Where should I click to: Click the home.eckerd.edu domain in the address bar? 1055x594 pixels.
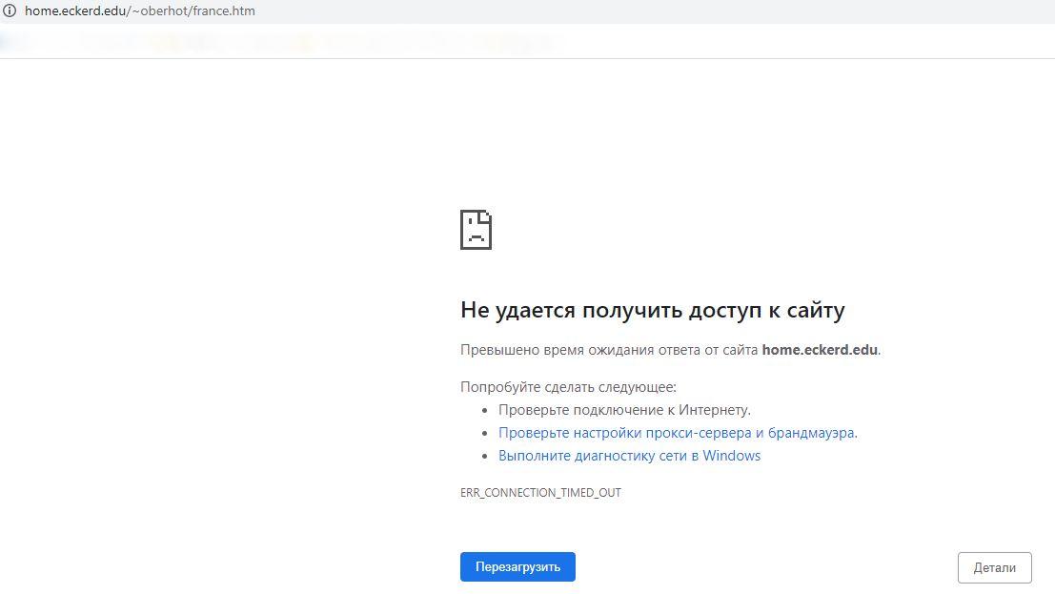pyautogui.click(x=74, y=11)
